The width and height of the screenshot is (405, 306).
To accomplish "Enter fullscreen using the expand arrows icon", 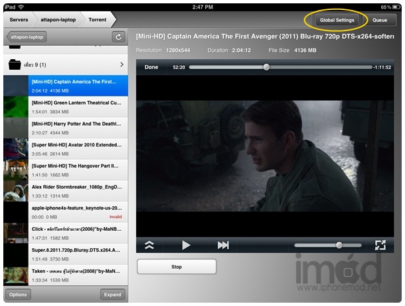I will coord(380,245).
